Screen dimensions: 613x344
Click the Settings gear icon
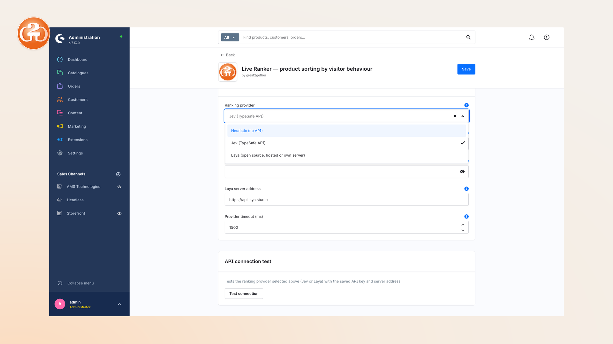tap(60, 153)
